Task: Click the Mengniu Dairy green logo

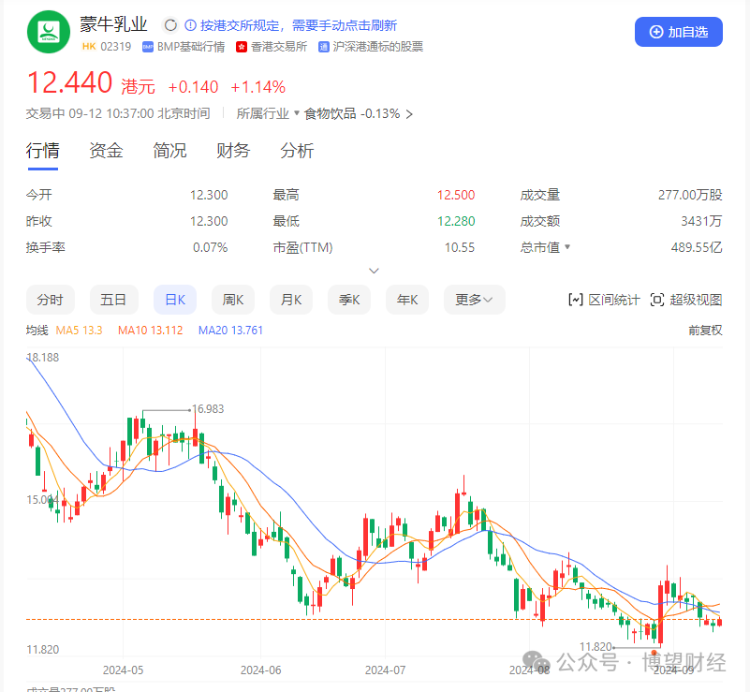Action: pyautogui.click(x=49, y=32)
